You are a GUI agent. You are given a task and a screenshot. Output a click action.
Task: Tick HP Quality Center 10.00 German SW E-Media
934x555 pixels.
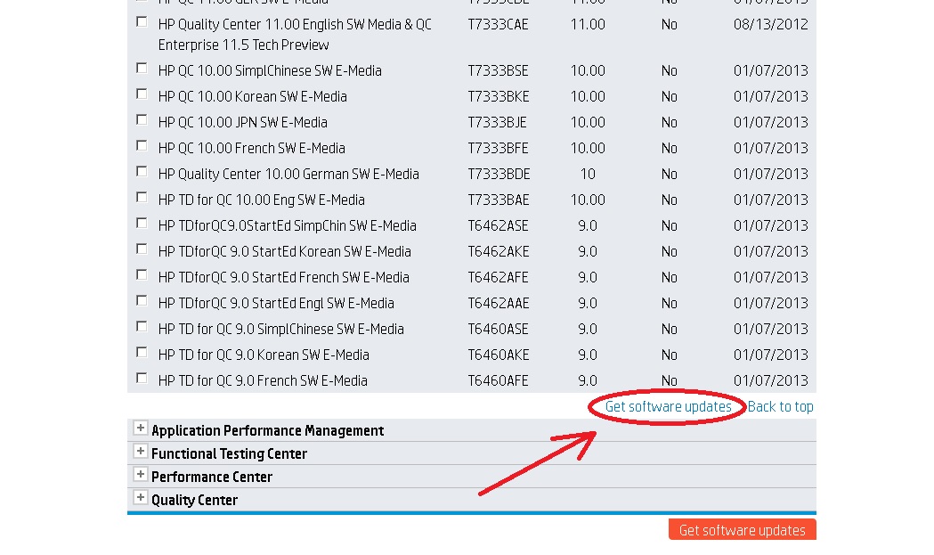(142, 172)
